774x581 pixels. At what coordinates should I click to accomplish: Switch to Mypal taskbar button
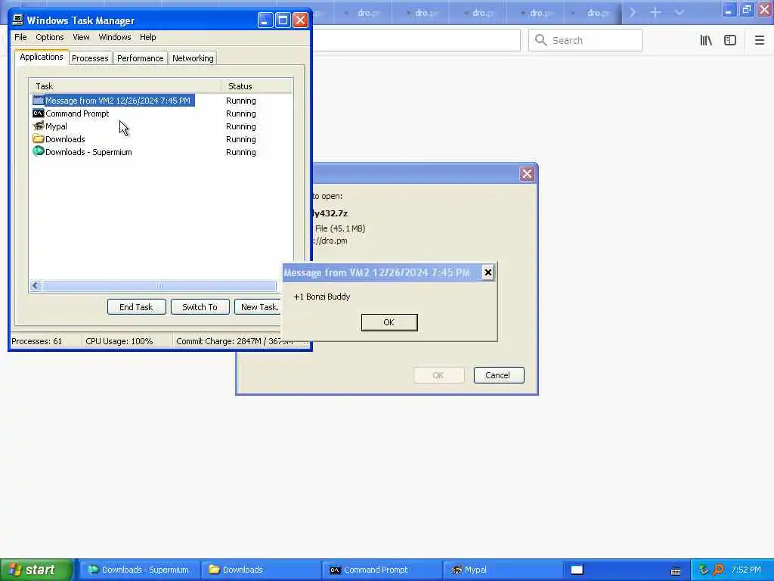coord(503,570)
